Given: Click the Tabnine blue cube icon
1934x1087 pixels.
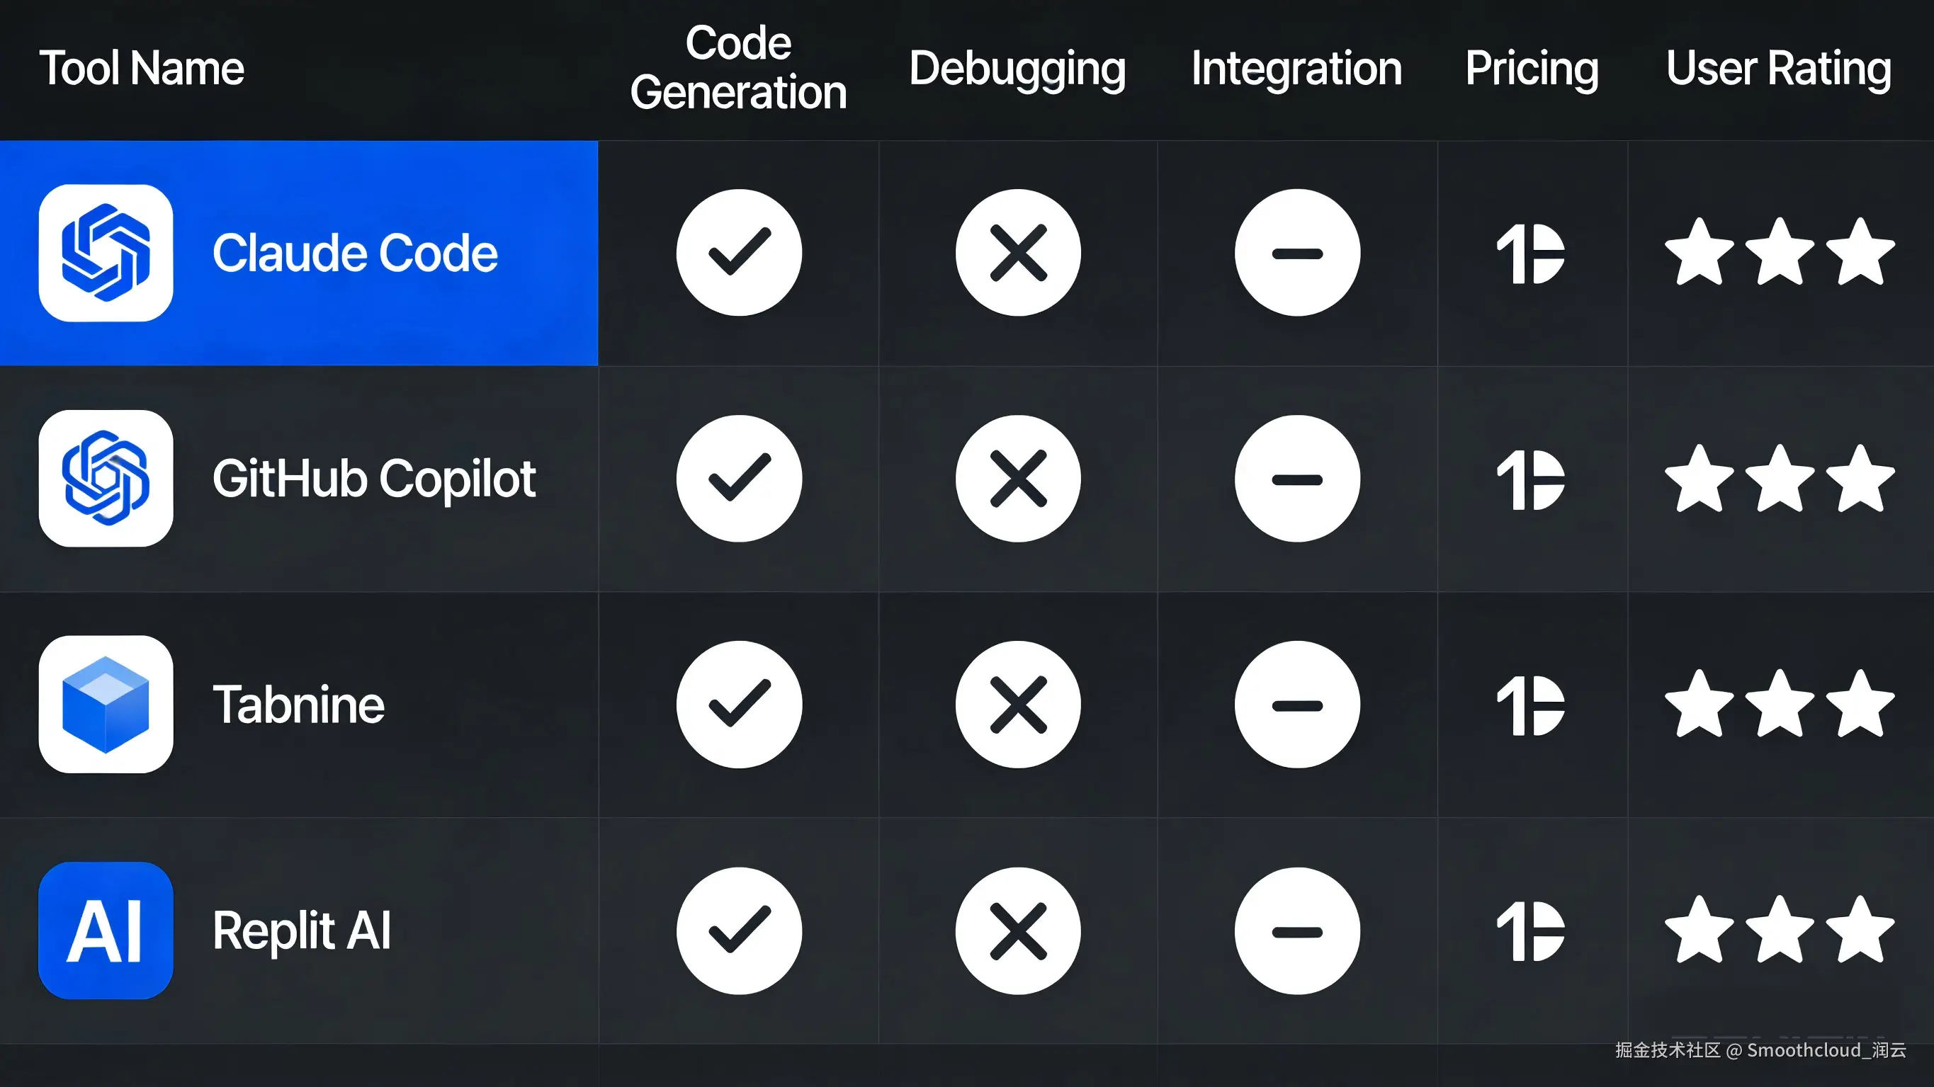Looking at the screenshot, I should click(x=106, y=704).
